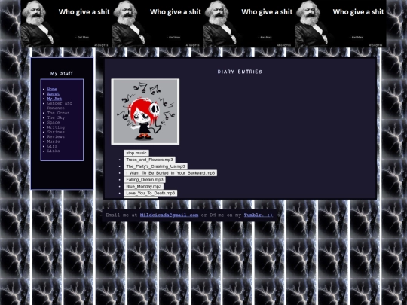Choose Writing in the sidebar list
The width and height of the screenshot is (407, 305).
pyautogui.click(x=56, y=127)
